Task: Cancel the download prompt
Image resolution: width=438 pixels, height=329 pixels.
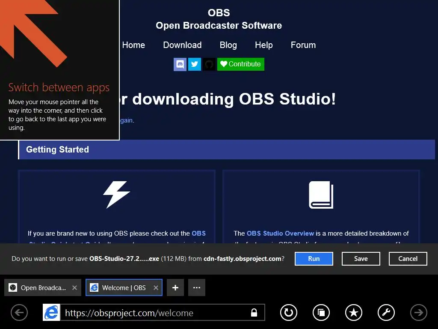Action: coord(408,259)
